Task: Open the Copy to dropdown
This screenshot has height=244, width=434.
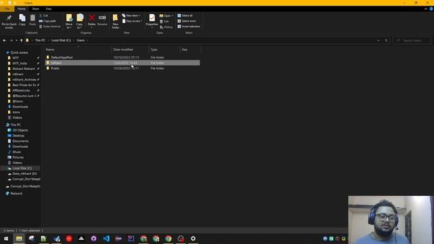Action: point(80,21)
